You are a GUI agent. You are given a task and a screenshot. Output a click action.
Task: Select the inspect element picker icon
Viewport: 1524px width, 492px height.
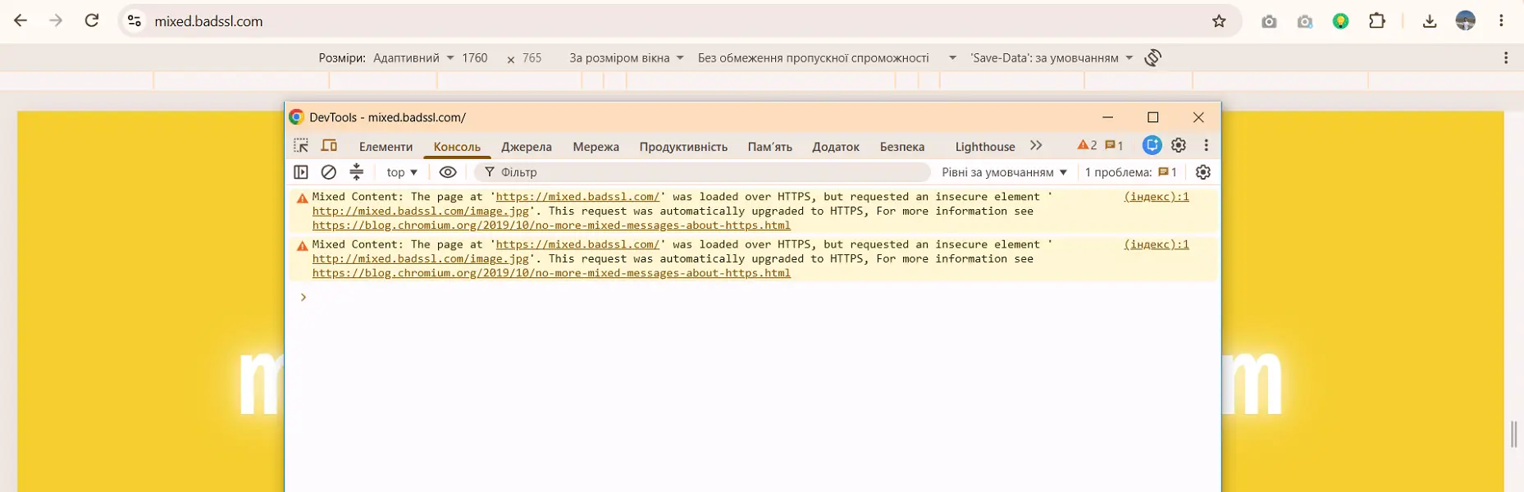coord(301,146)
